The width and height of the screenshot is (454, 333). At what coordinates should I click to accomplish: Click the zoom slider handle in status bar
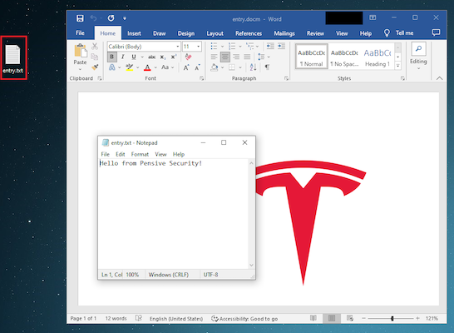click(x=392, y=319)
